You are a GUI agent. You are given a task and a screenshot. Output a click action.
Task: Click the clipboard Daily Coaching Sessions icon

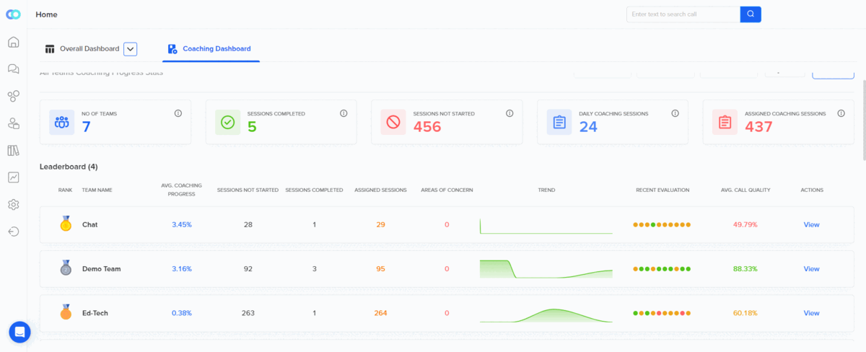(559, 123)
